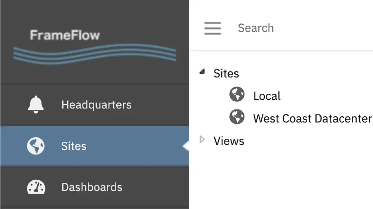The height and width of the screenshot is (209, 373).
Task: Click the white pointer notch on Sites row
Action: tap(186, 146)
